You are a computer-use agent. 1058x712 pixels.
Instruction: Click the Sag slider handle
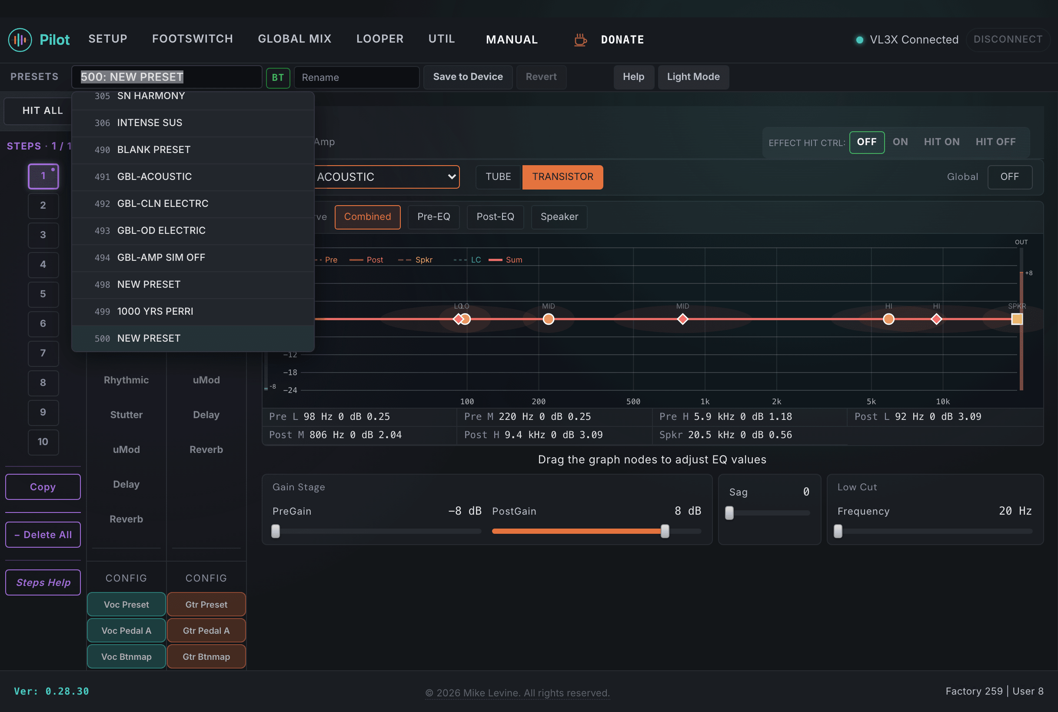729,513
